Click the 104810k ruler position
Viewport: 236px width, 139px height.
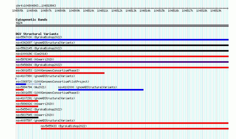(x=89, y=11)
